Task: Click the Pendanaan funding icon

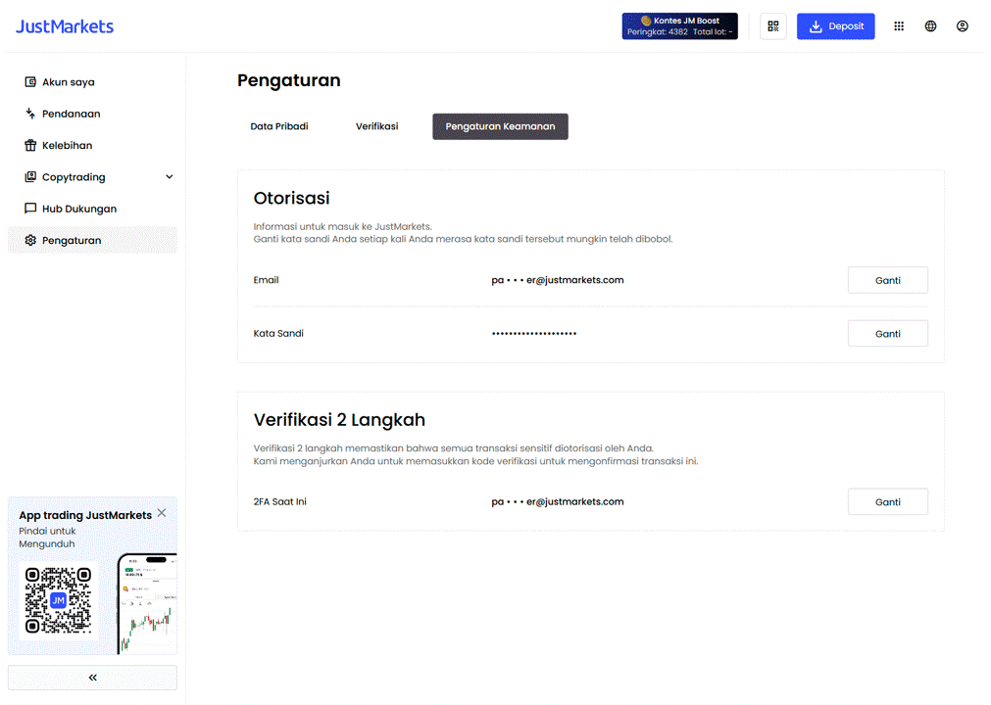Action: [x=30, y=113]
